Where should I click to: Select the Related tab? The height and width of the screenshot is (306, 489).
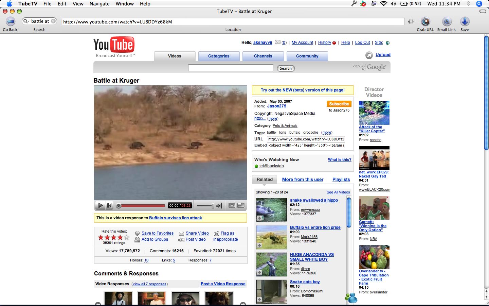pyautogui.click(x=265, y=180)
